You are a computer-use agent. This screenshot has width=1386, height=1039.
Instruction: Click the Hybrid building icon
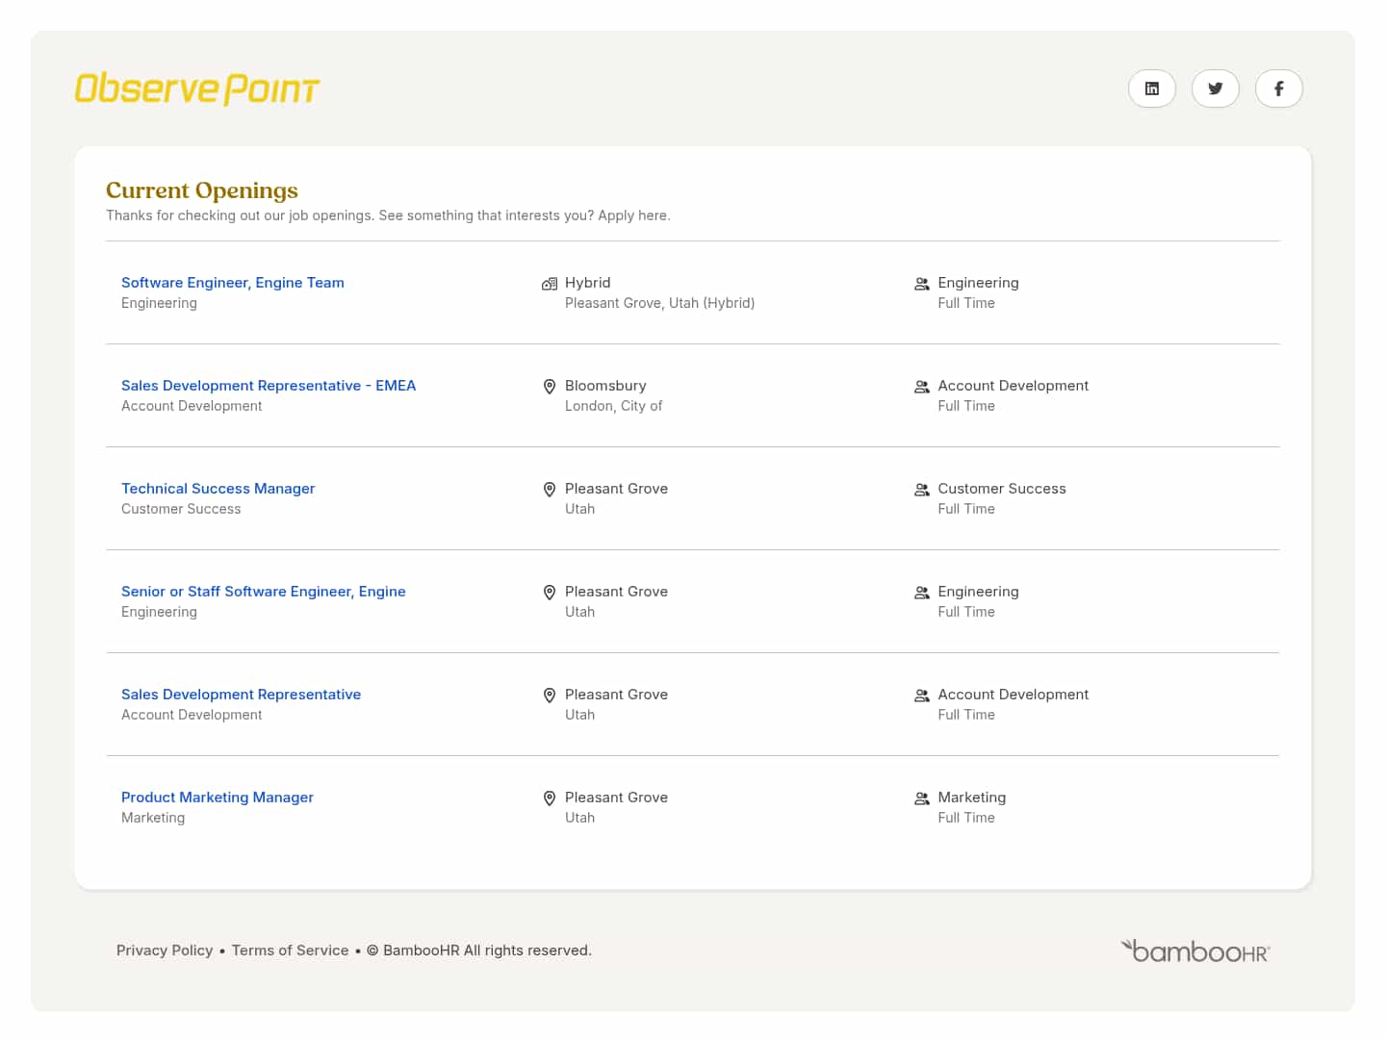pos(550,284)
